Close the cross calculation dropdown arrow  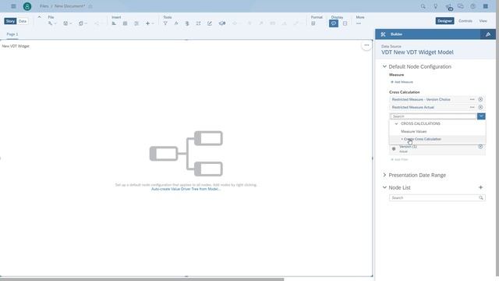pos(481,116)
